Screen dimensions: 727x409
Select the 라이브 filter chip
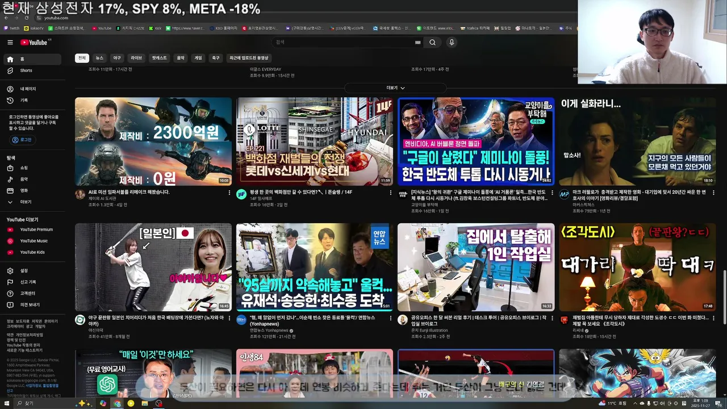136,58
